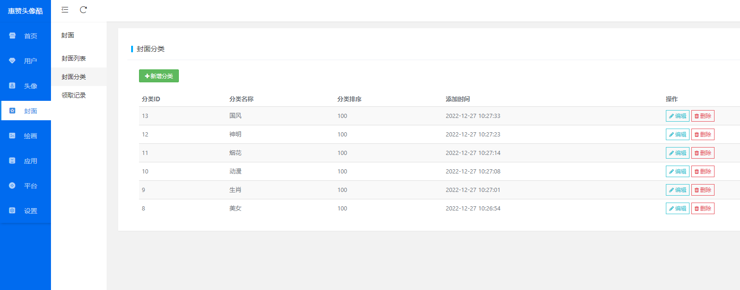Screen dimensions: 740x290
Task: Click the 神明 category name cell
Action: click(x=235, y=134)
